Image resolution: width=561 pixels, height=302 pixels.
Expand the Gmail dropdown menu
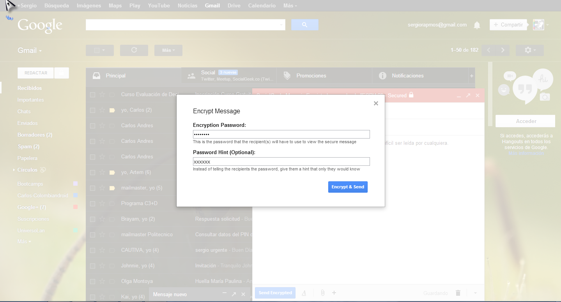click(x=30, y=51)
